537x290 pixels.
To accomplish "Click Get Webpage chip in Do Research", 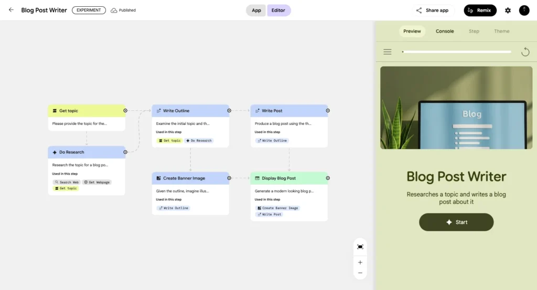I will coord(97,182).
